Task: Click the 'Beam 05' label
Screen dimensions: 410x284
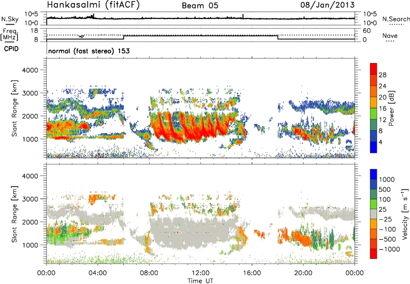Action: [200, 6]
